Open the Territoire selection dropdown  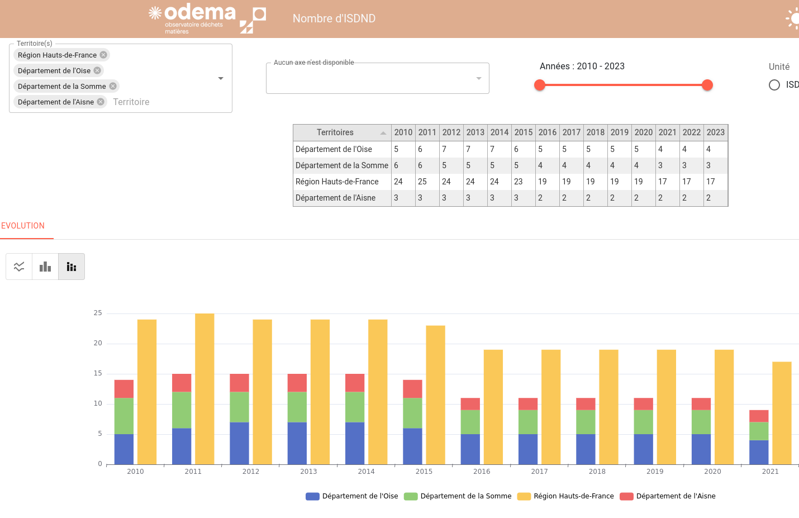coord(220,78)
